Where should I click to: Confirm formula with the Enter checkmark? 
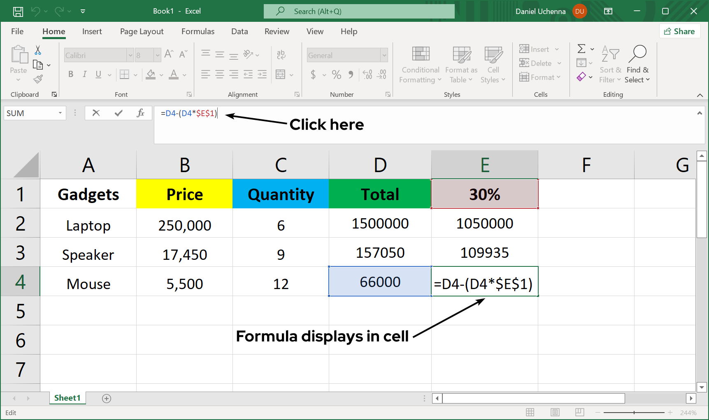(x=119, y=113)
